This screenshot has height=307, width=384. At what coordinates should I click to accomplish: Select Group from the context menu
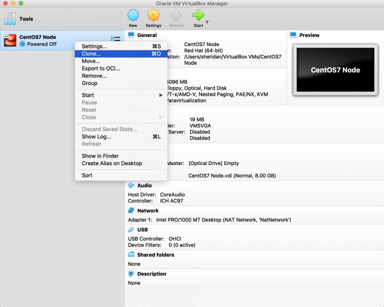tap(121, 83)
